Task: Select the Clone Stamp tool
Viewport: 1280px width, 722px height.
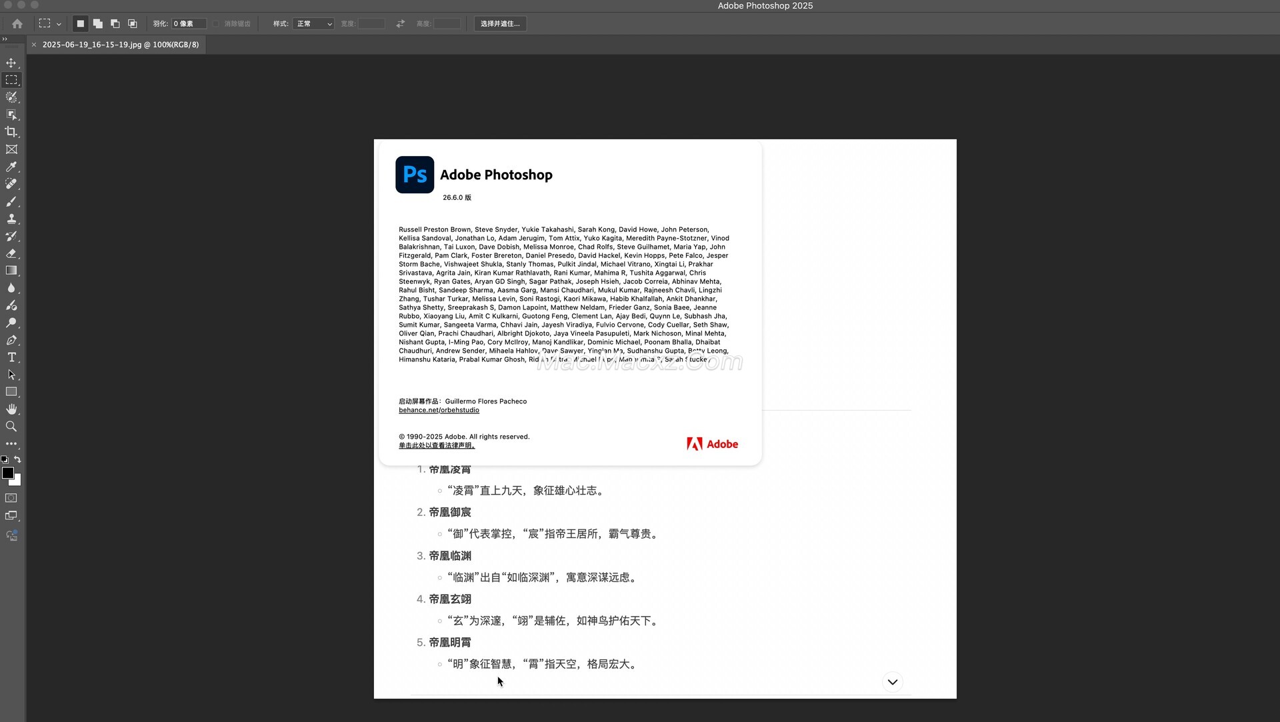Action: coord(11,219)
